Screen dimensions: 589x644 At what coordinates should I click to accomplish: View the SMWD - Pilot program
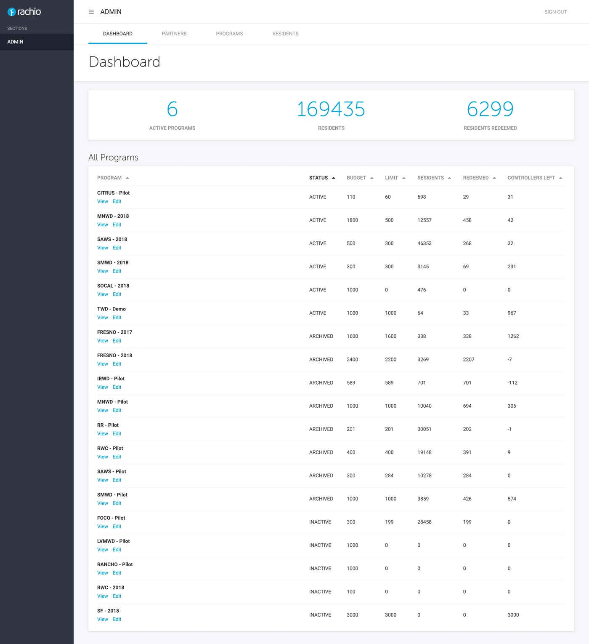[x=103, y=503]
